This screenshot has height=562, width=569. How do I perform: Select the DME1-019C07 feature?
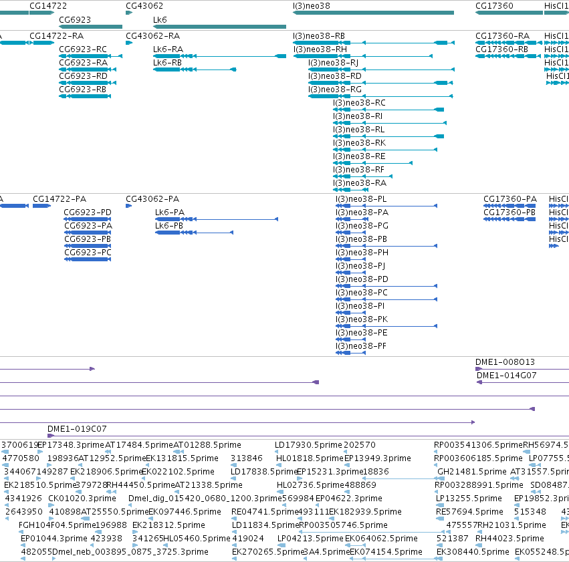tap(77, 429)
